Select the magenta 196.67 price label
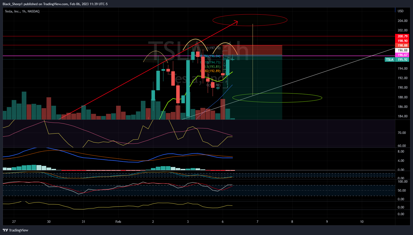Image resolution: width=413 pixels, height=235 pixels. (x=402, y=55)
